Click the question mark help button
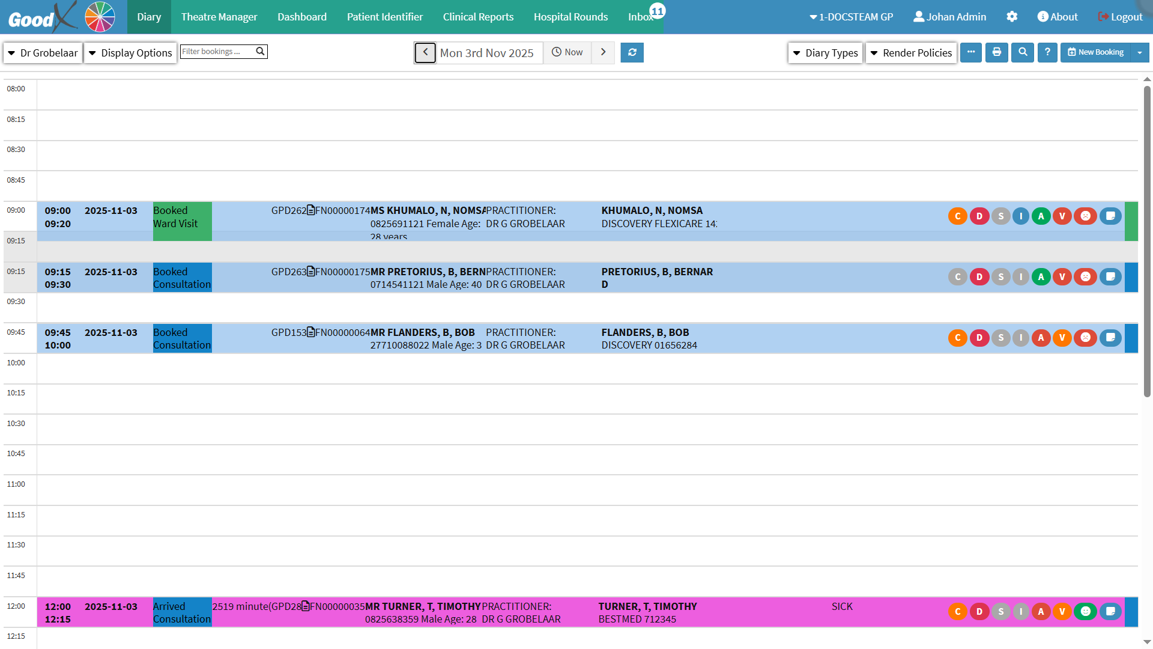The width and height of the screenshot is (1153, 649). click(1047, 52)
